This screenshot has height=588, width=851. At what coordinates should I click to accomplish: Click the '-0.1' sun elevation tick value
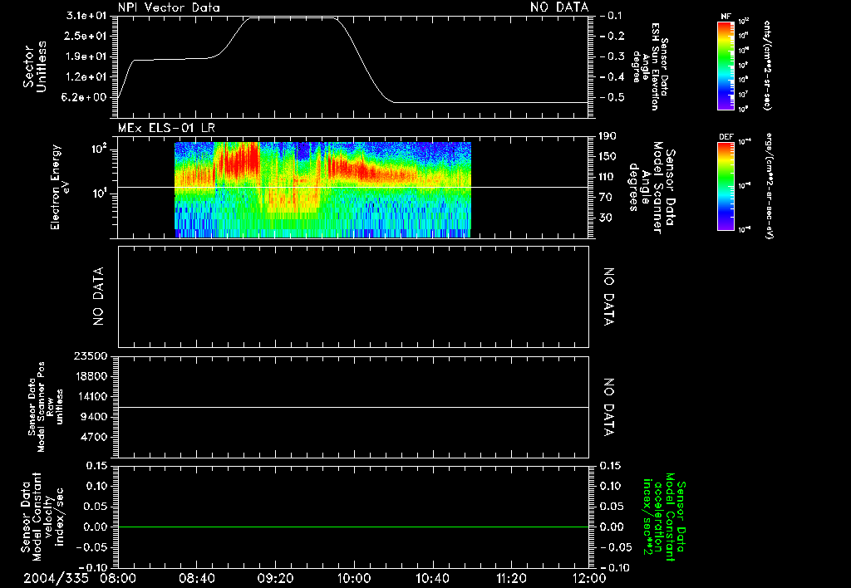coord(612,16)
